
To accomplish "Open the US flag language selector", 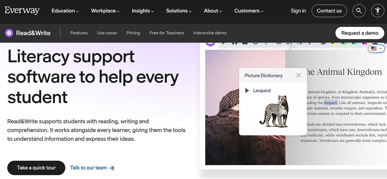I will click(377, 48).
